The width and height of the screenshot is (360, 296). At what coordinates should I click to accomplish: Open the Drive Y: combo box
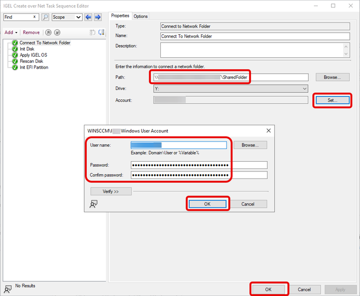click(x=231, y=89)
